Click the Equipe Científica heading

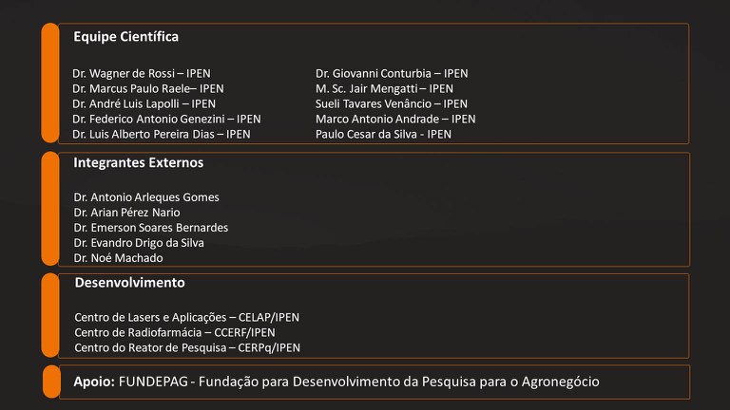click(x=125, y=37)
